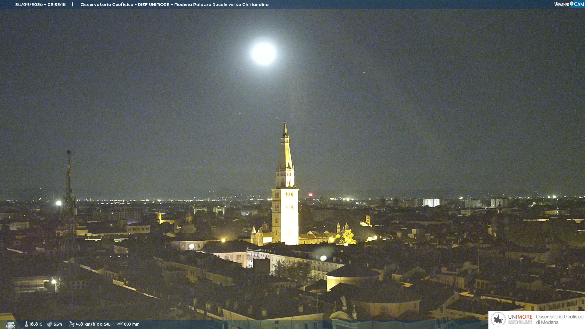Click the UNIMORE university seal emblem
The image size is (585, 329).
(498, 319)
